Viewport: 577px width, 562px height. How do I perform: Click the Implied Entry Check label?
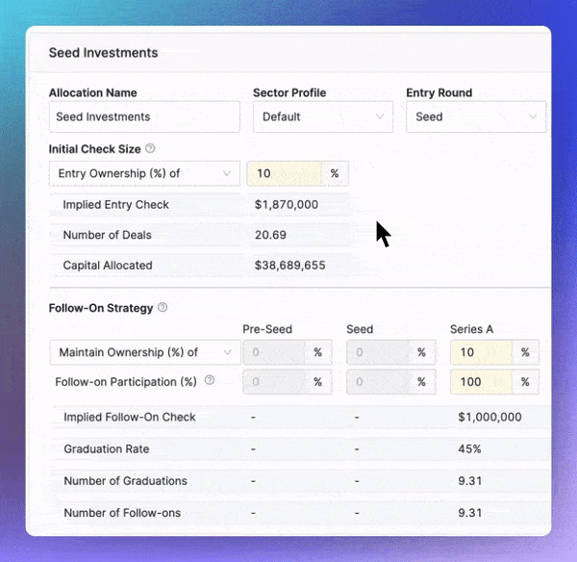[x=116, y=204]
